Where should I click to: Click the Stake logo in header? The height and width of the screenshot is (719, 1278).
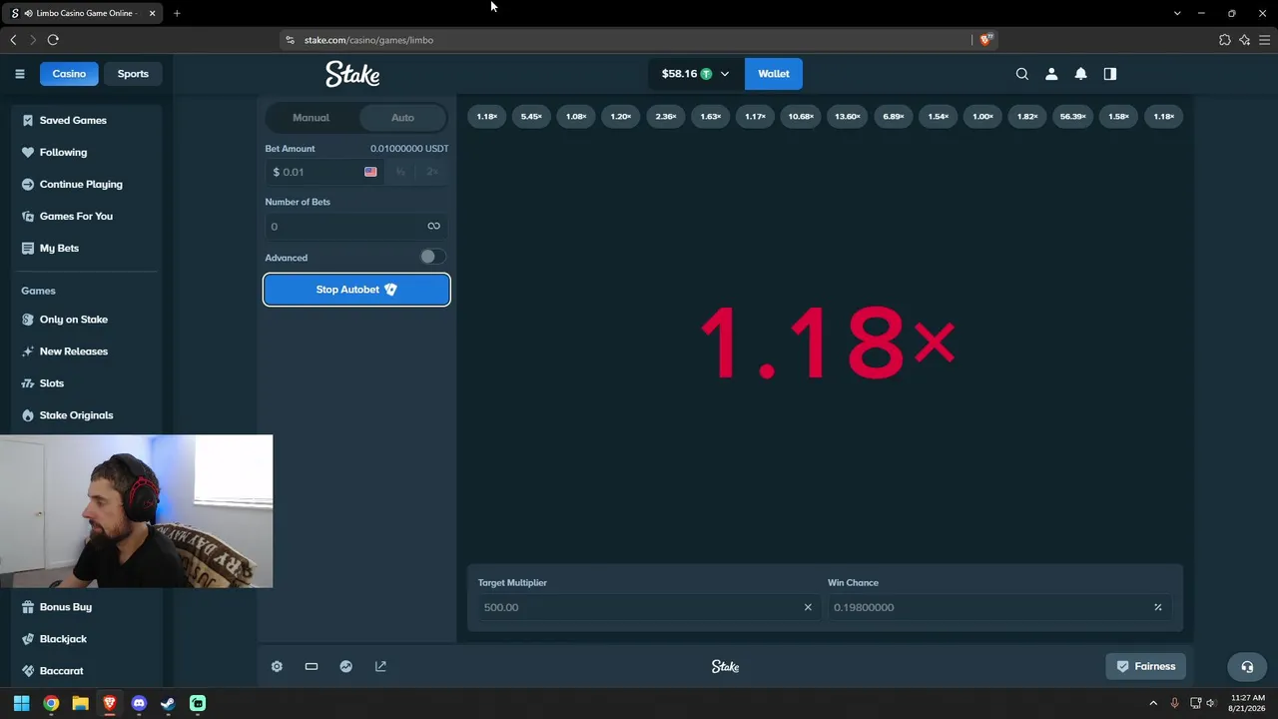[352, 74]
